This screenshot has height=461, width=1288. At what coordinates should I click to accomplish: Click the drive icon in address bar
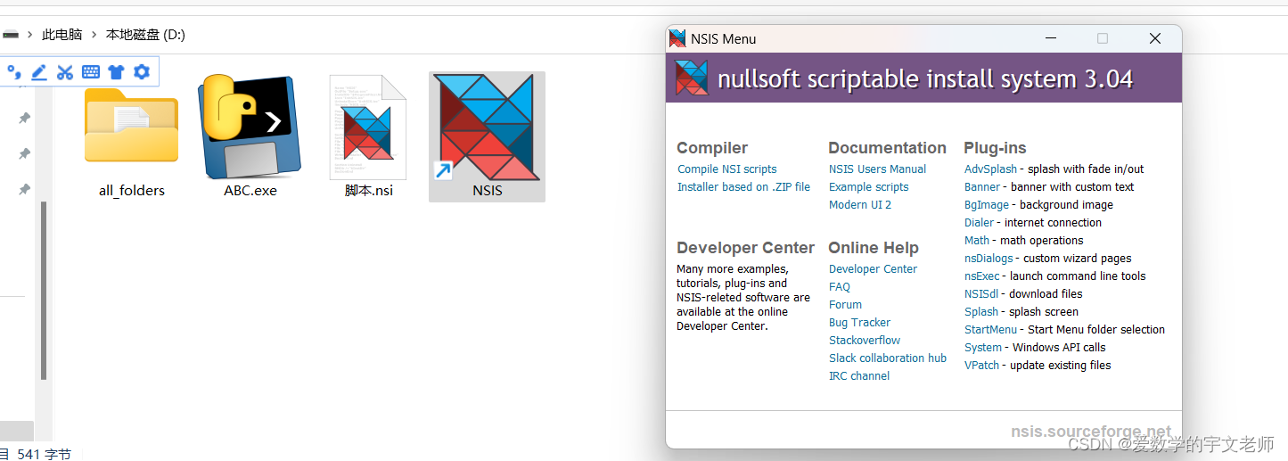[11, 35]
